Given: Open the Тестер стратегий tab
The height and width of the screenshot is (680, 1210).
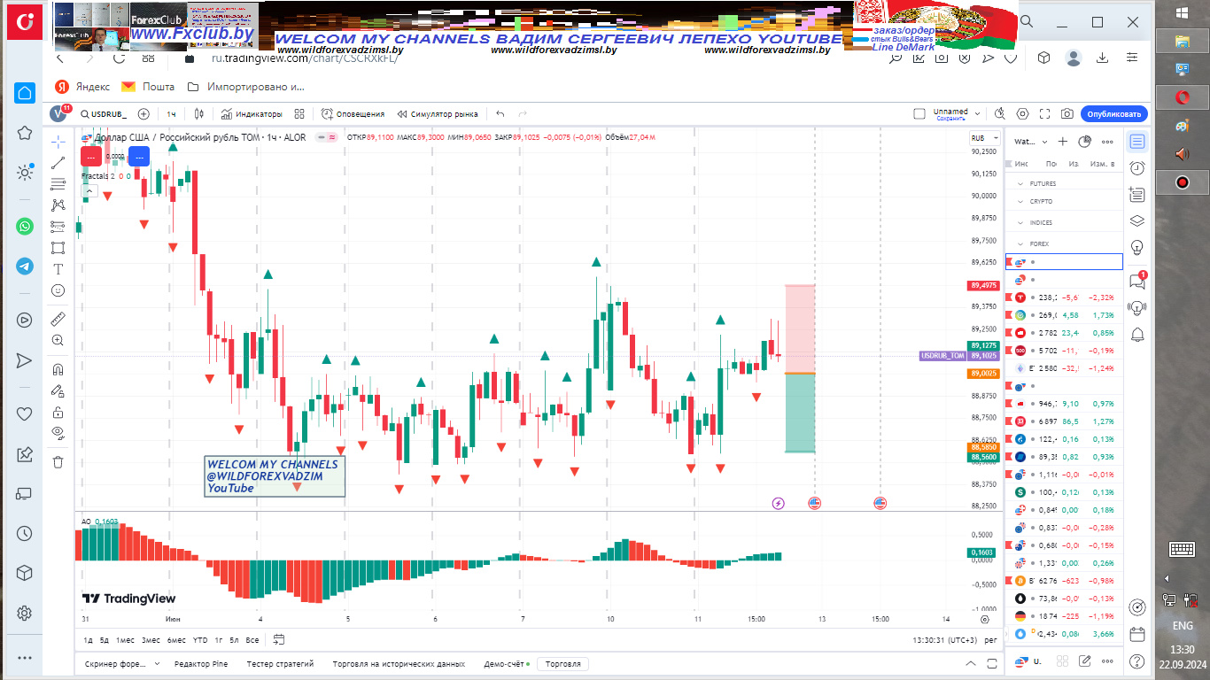Looking at the screenshot, I should click(280, 663).
